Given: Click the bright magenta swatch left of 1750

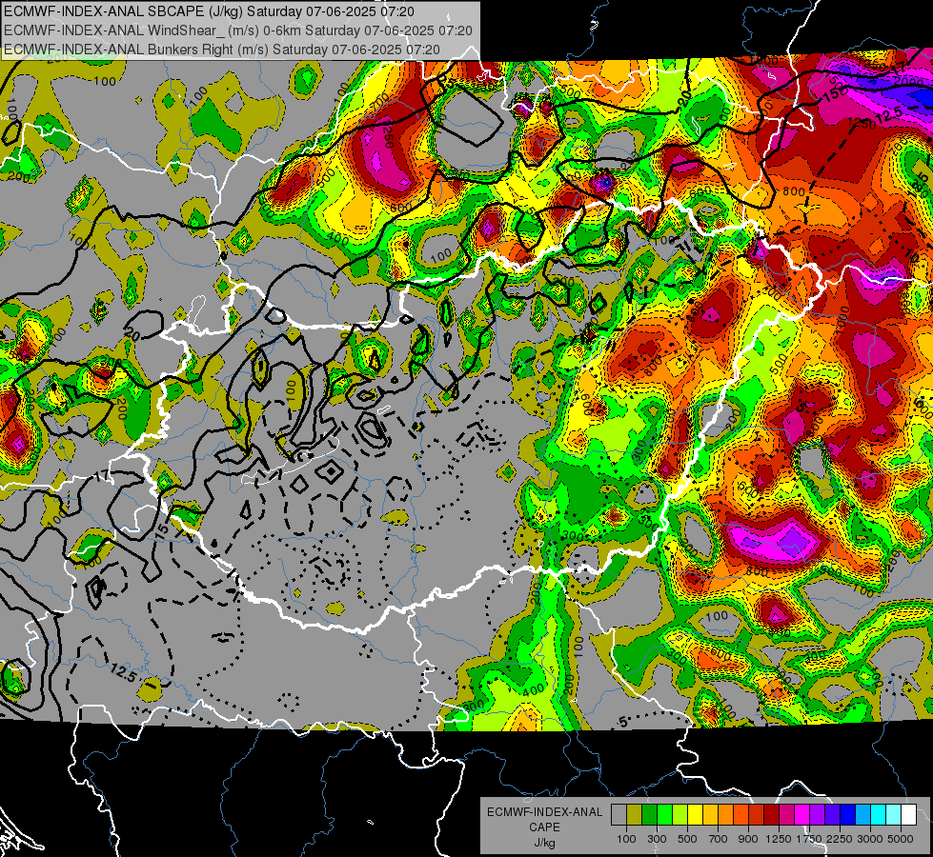Looking at the screenshot, I should (802, 815).
